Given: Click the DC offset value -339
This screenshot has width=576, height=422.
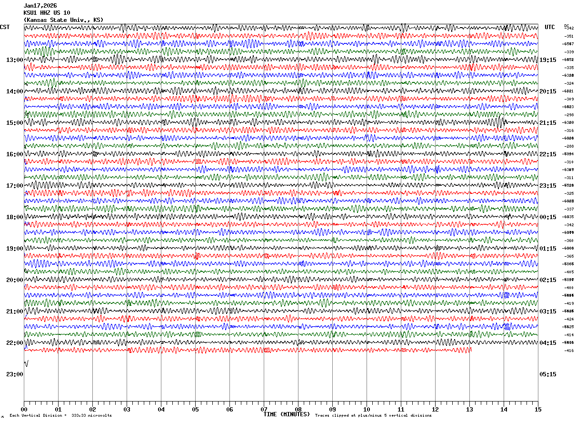Looking at the screenshot, I should tap(569, 52).
